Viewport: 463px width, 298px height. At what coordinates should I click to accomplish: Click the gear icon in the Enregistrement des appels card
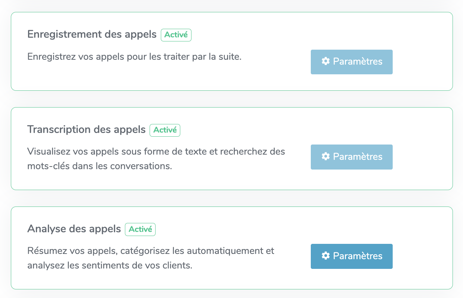[x=326, y=61]
